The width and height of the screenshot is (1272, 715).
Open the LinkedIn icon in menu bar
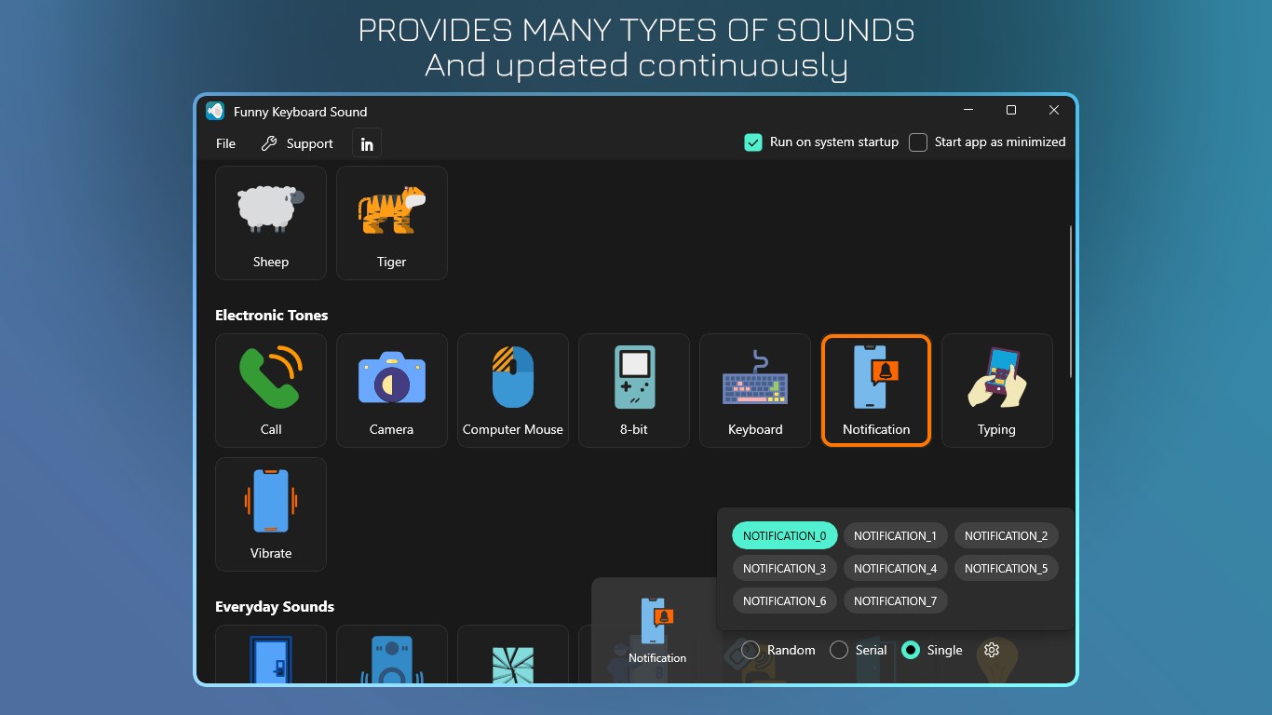(x=367, y=143)
